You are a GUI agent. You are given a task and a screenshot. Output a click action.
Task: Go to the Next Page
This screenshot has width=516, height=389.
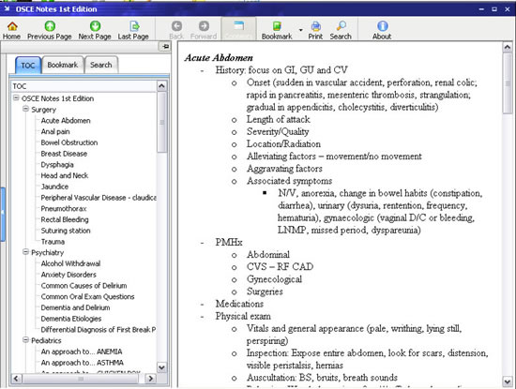click(x=95, y=30)
